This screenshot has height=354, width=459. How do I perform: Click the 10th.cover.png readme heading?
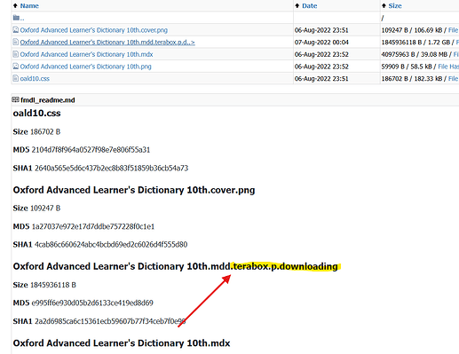134,190
